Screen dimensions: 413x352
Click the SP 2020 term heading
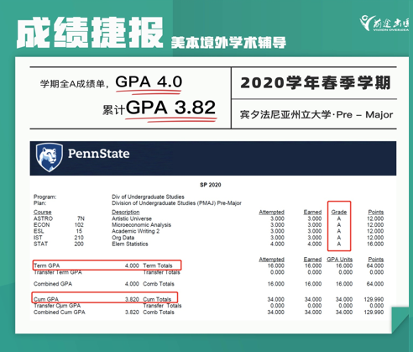point(211,185)
